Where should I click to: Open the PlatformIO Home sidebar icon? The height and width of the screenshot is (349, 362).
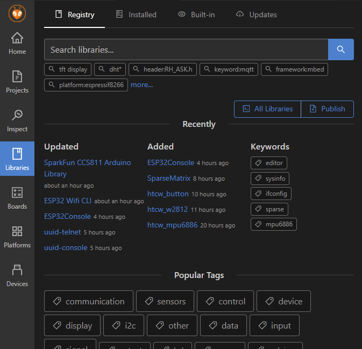coord(17,44)
